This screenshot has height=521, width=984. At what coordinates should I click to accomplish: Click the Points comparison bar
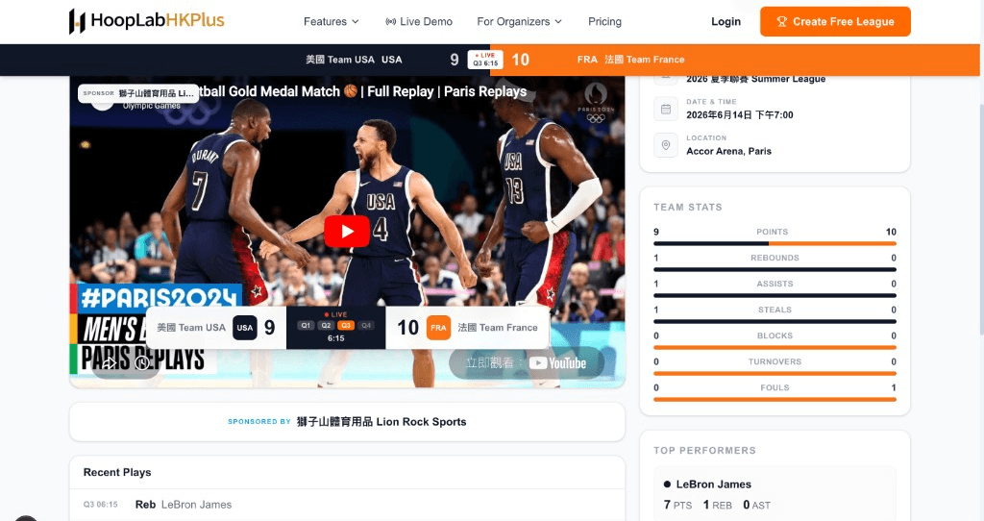click(775, 243)
